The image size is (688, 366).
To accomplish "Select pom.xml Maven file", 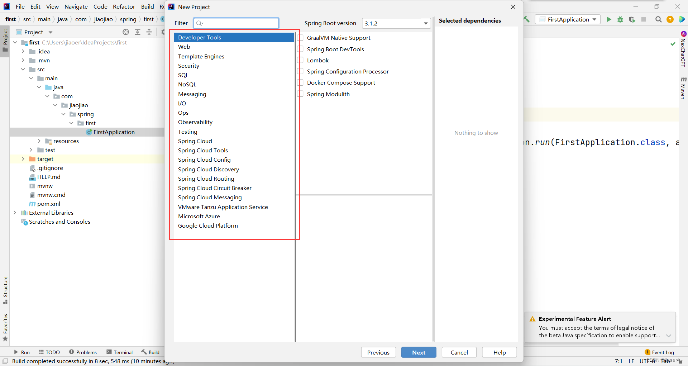I will tap(45, 204).
